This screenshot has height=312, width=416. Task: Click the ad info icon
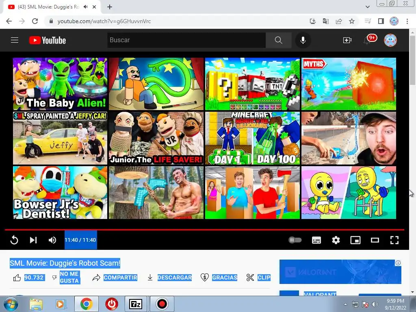(x=398, y=263)
